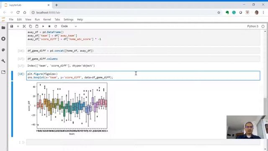
Task: Open the File menu
Action: (x=11, y=20)
